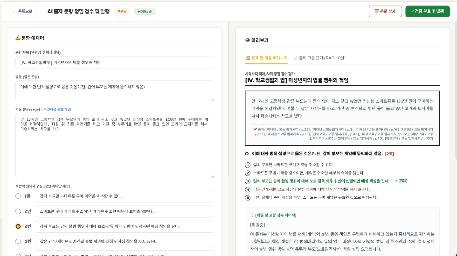Click the ✓ (정답) marker in preview
The width and height of the screenshot is (457, 256).
coord(401,180)
